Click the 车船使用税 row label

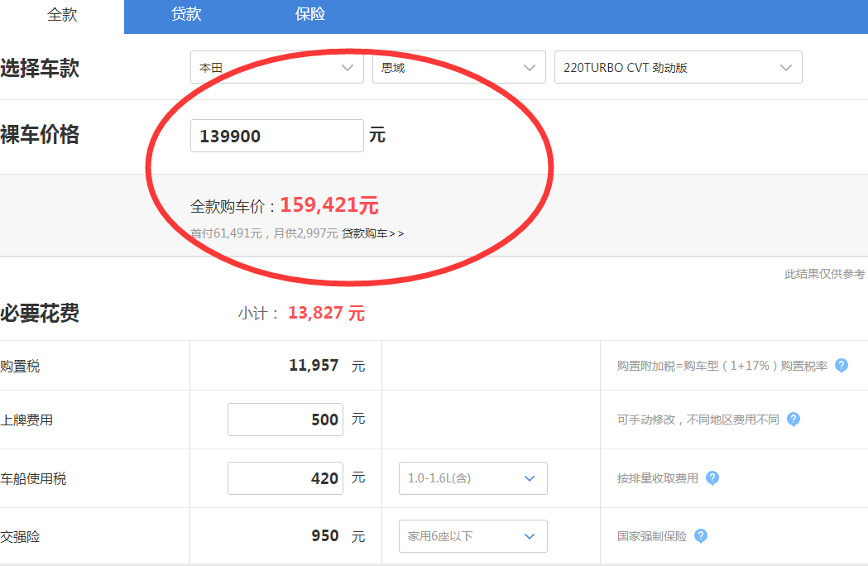(33, 478)
